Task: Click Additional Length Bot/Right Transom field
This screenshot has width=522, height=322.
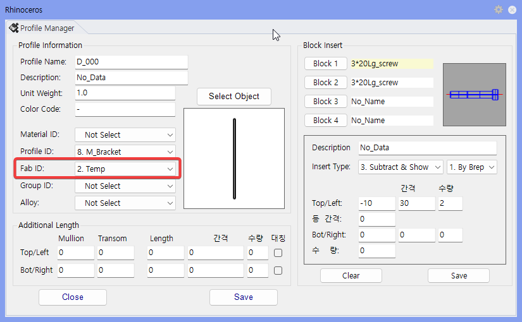Action: tap(116, 270)
